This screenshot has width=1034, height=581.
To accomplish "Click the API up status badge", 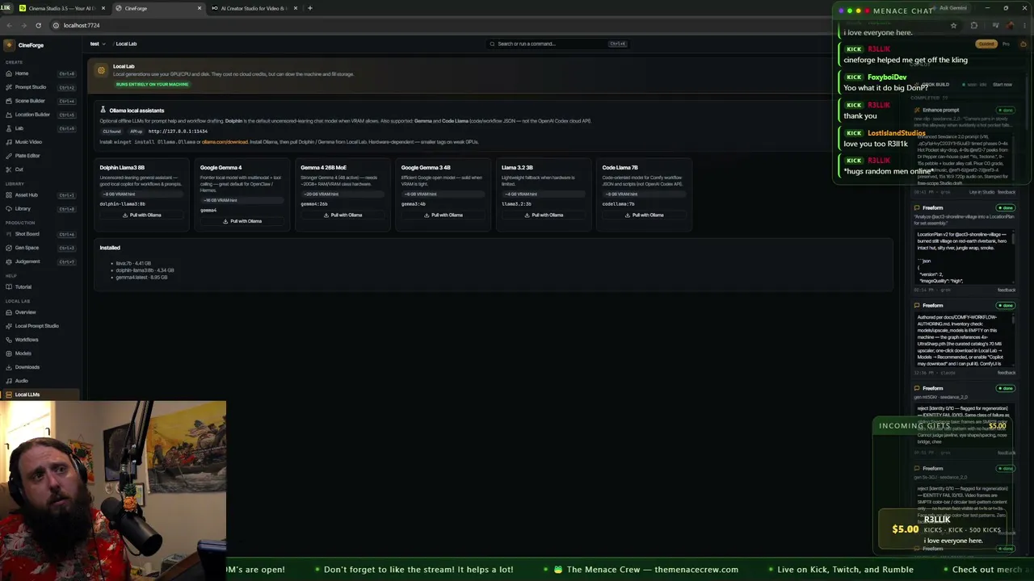I will pos(136,132).
